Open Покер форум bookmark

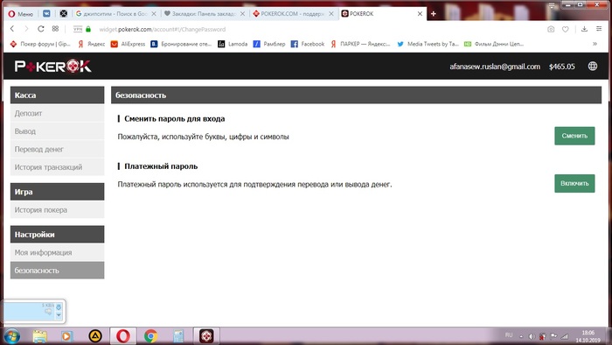40,44
